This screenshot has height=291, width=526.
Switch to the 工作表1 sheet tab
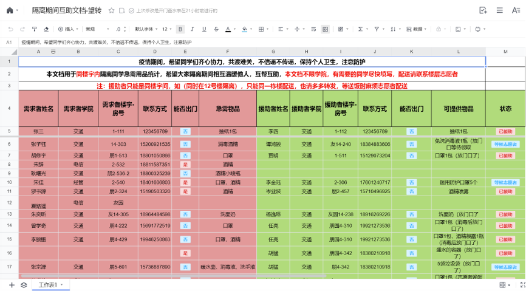coord(50,284)
